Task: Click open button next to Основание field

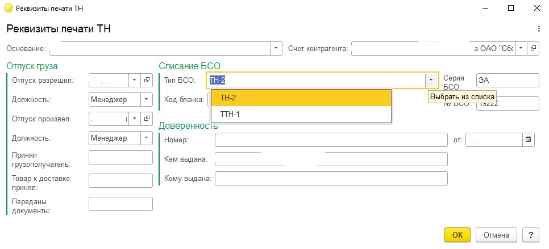Action: coord(276,49)
